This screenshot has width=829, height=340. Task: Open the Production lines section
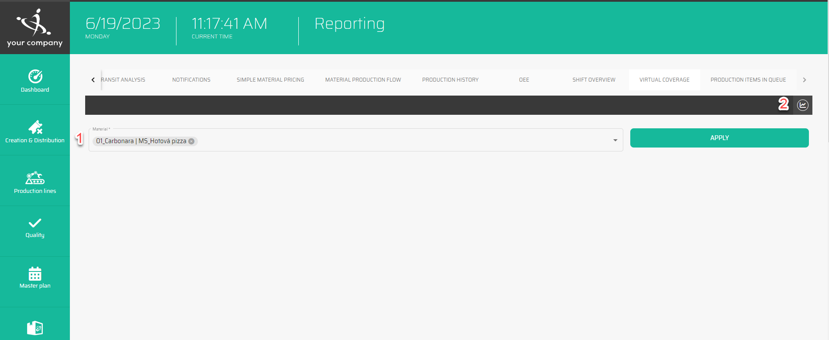click(35, 182)
